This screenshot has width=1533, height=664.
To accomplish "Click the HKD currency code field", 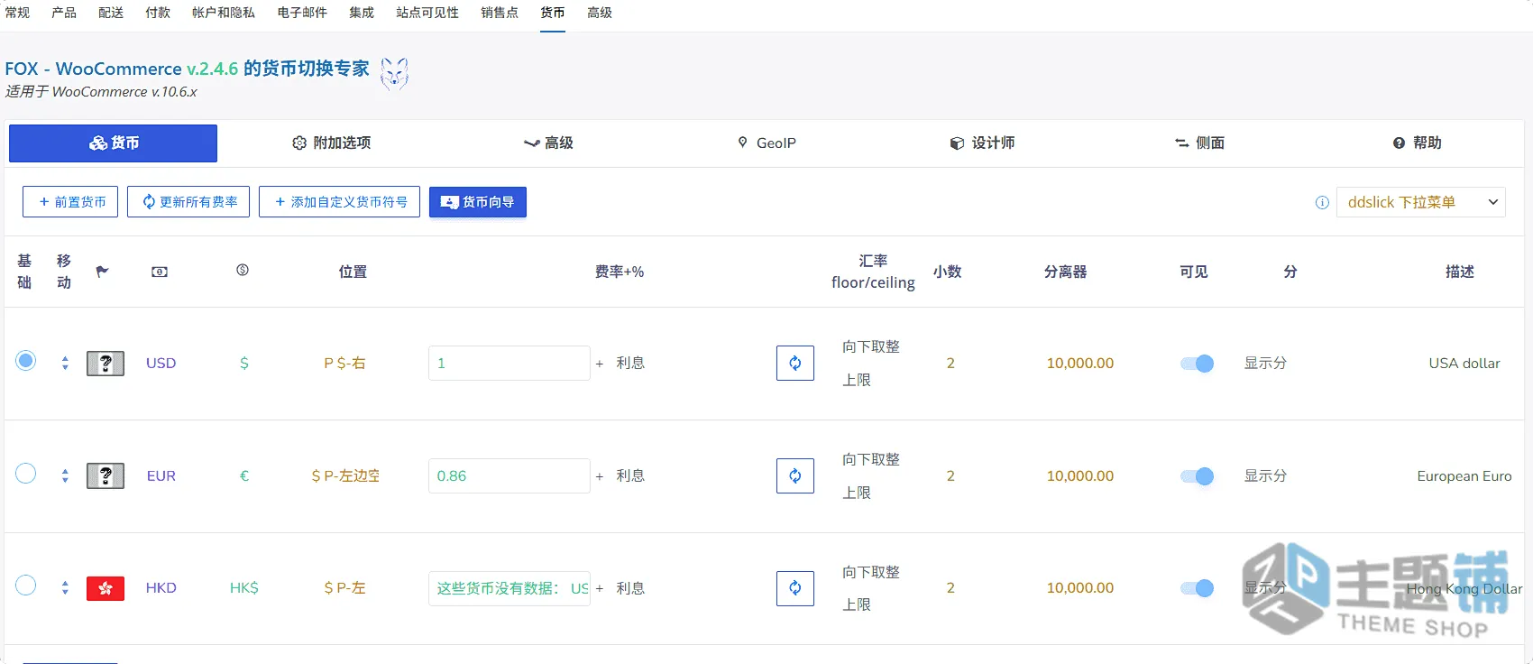I will (x=161, y=588).
